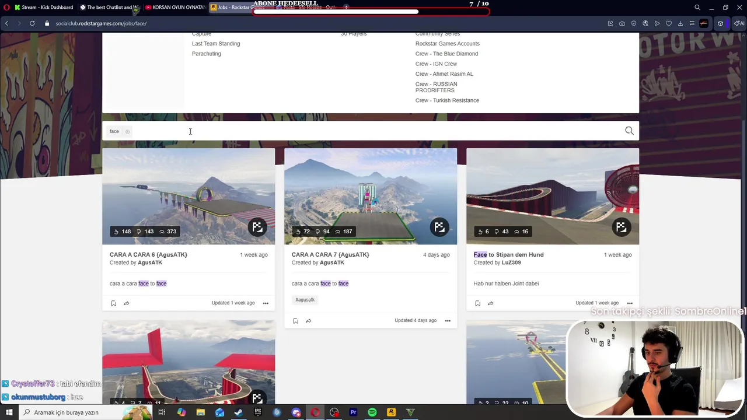Screen dimensions: 747x420
Task: Open Premiere Pro from the taskbar
Action: pos(353,412)
